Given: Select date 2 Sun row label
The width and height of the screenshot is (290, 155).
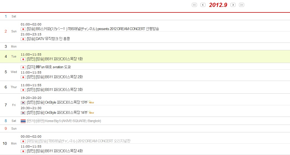Looking at the screenshot, I should click(10, 31).
